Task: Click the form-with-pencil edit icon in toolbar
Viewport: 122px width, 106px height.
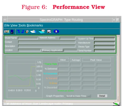Action: 7,31
